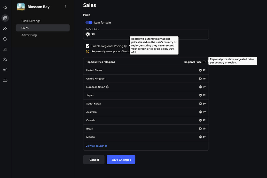Image resolution: width=267 pixels, height=178 pixels.
Task: Select the Localization translate icon
Action: tap(5, 59)
